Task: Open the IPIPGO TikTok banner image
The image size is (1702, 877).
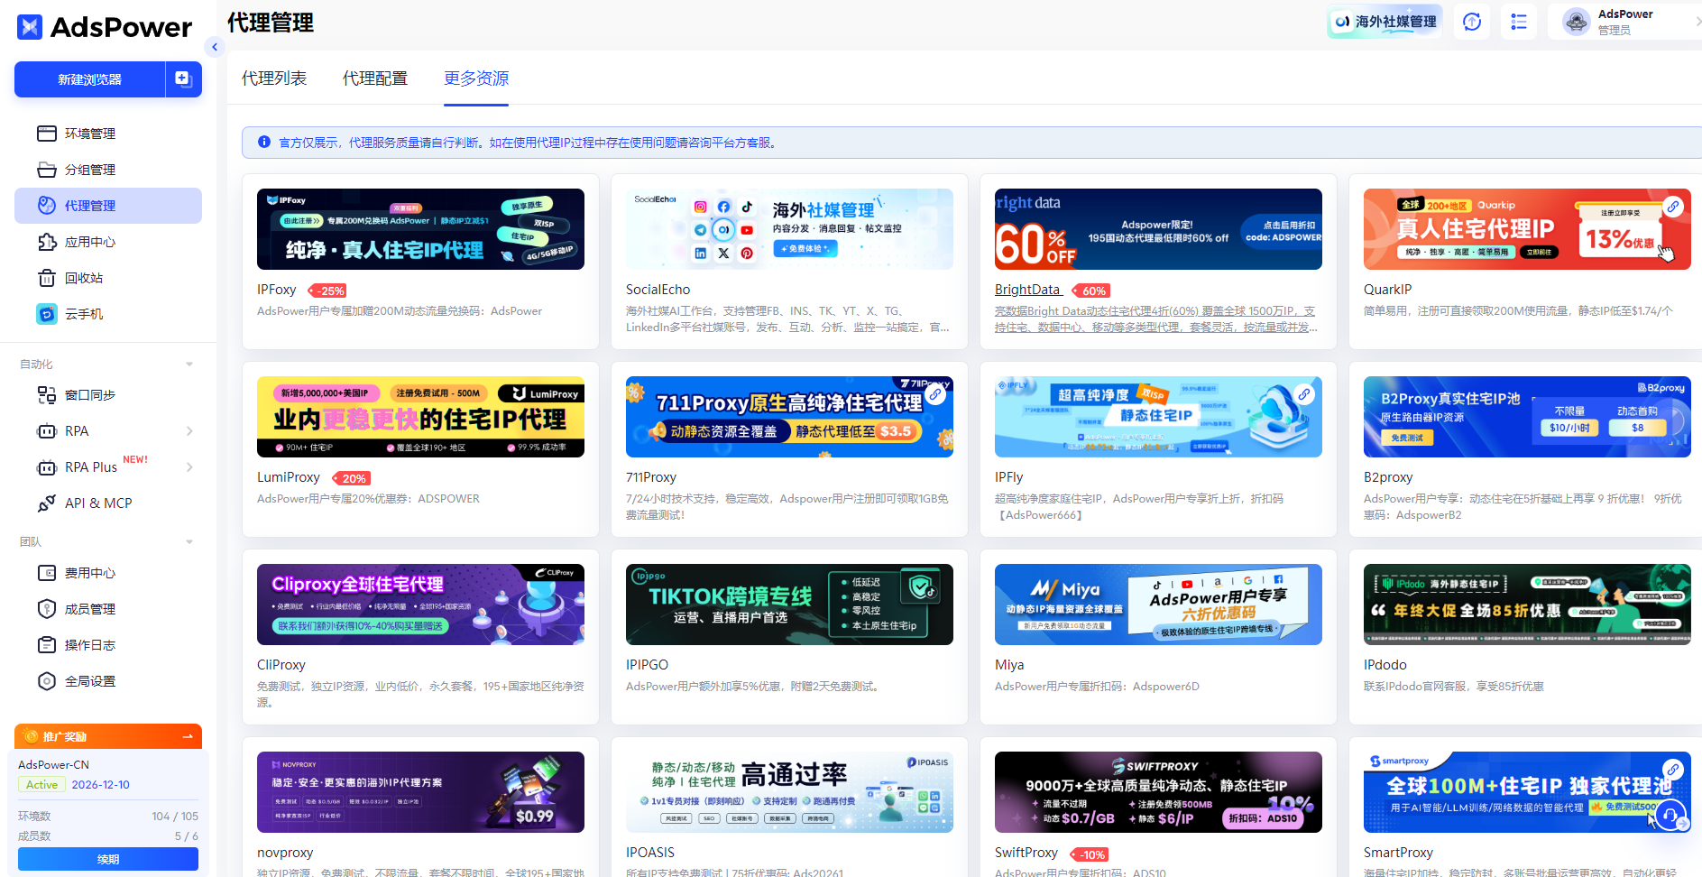Action: [789, 605]
